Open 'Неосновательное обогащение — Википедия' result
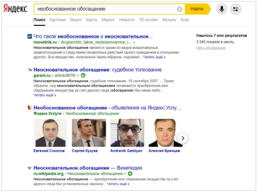 point(88,168)
